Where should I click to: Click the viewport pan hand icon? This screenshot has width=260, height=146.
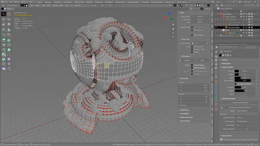(x=173, y=29)
